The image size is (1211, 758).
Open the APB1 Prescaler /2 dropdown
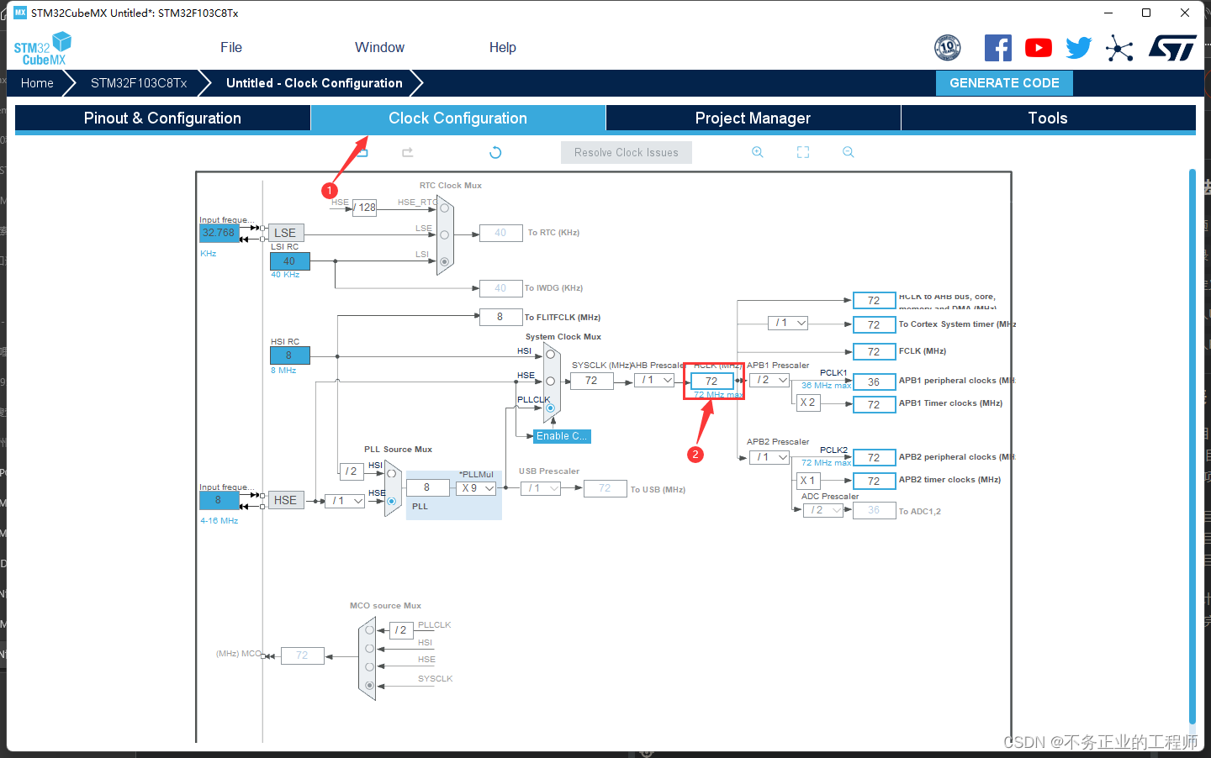[x=769, y=380]
